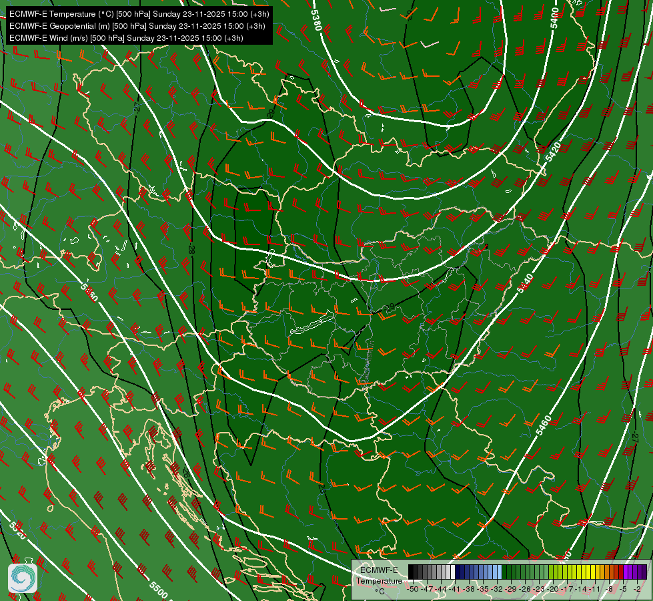Click the 5420 geopotential contour label
The height and width of the screenshot is (601, 653).
pyautogui.click(x=554, y=152)
